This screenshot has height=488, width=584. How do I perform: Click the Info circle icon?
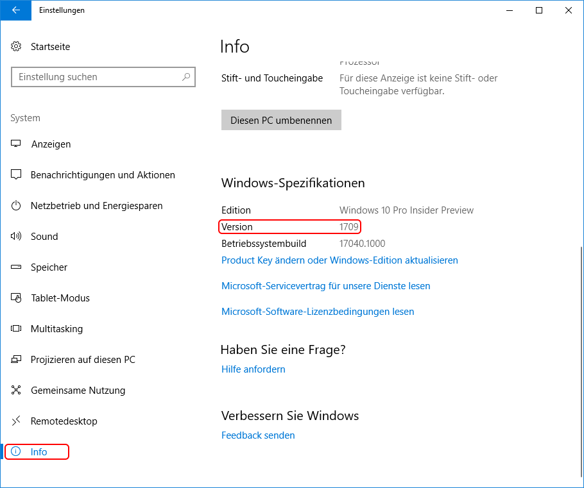[x=16, y=451]
